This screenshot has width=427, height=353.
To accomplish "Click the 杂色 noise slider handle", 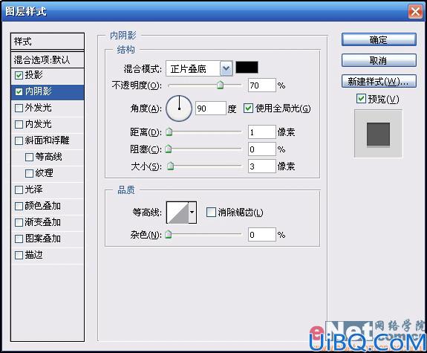I will click(x=169, y=234).
